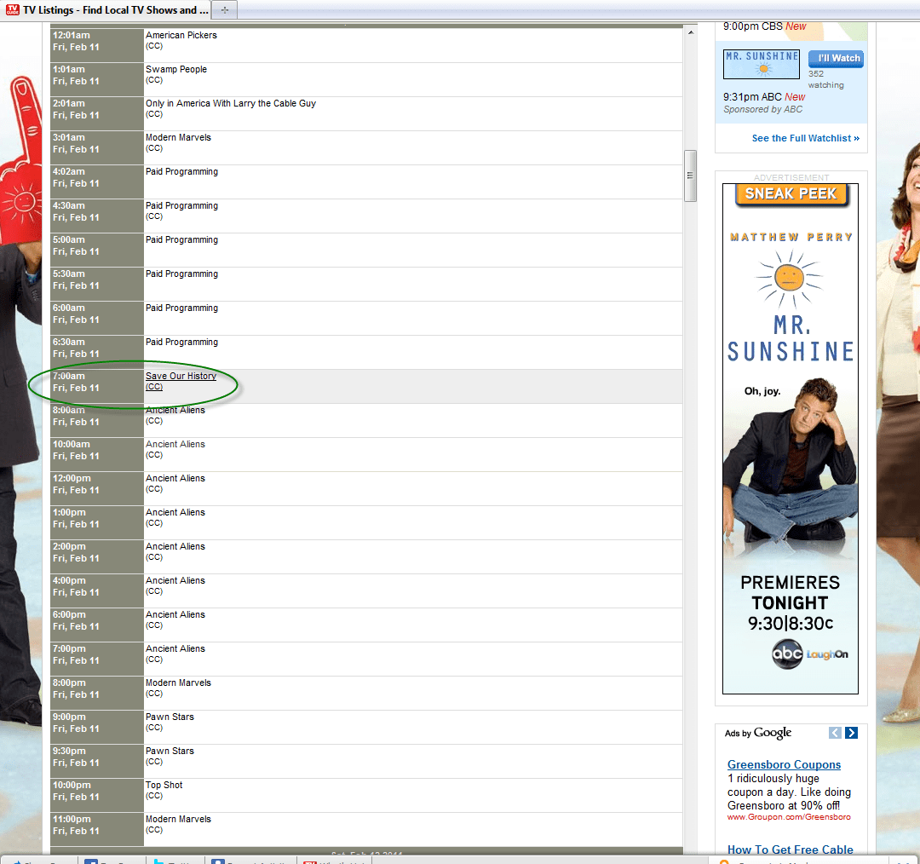Select Paid Programming at 5:00am
920x864 pixels.
pyautogui.click(x=181, y=239)
